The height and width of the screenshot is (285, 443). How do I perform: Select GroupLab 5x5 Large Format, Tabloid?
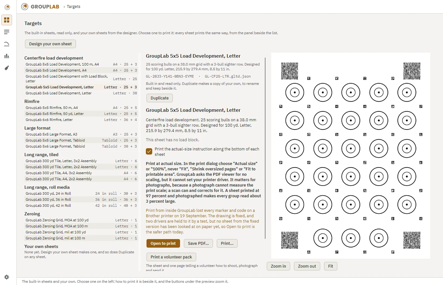[81, 140]
